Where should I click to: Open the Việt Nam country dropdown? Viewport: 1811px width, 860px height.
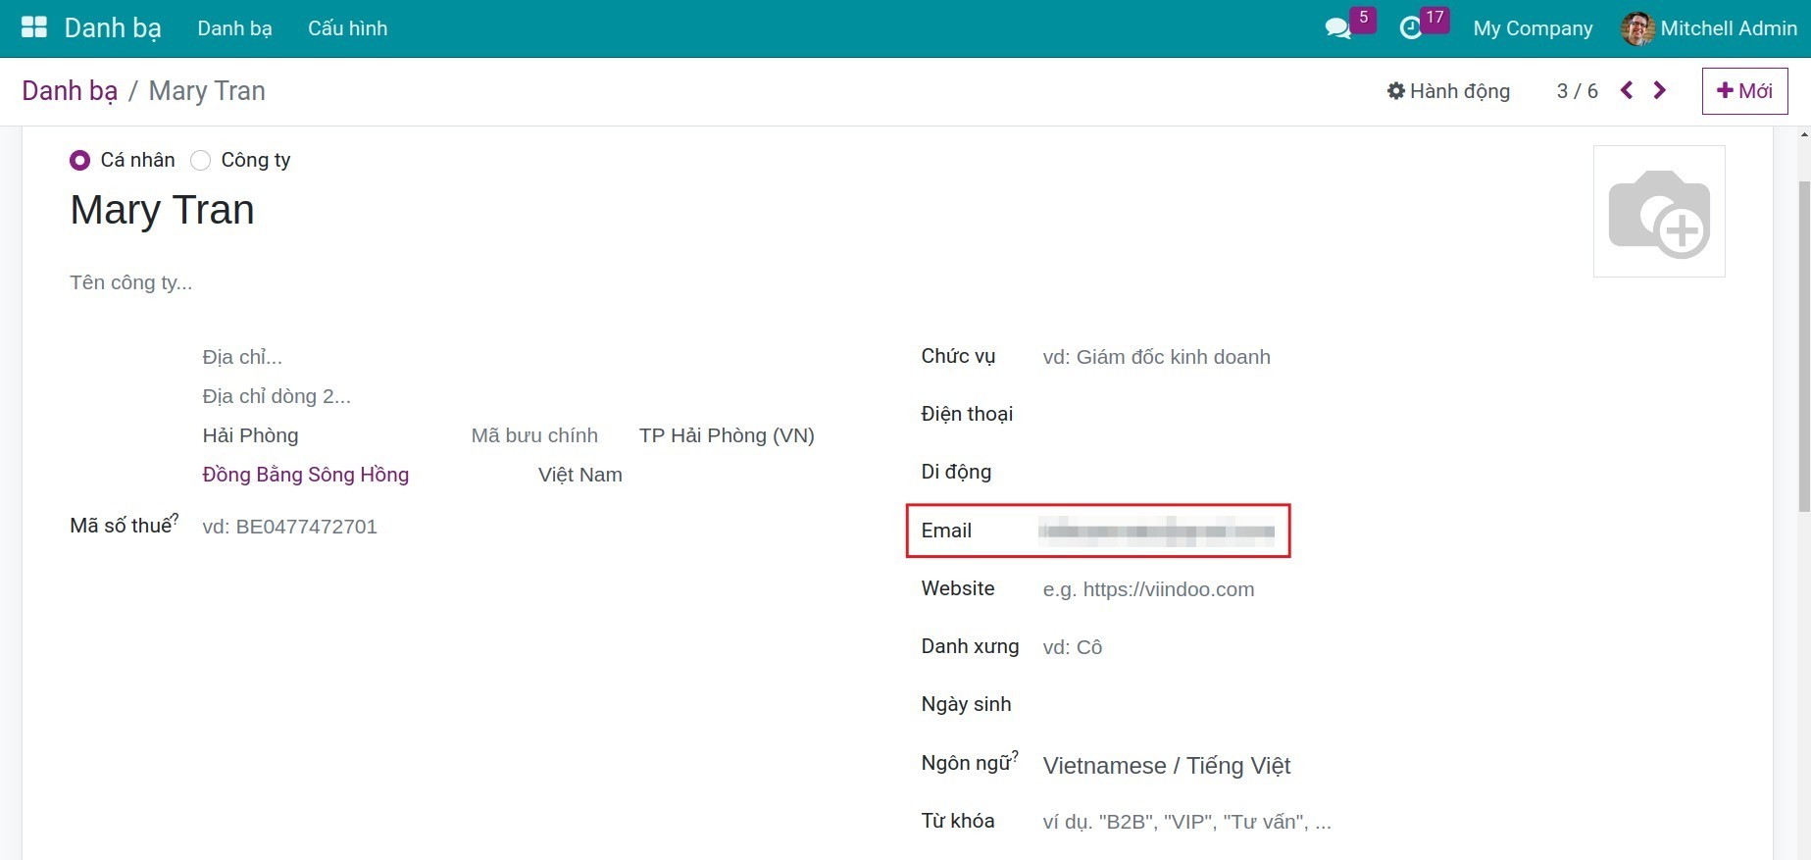pyautogui.click(x=579, y=475)
